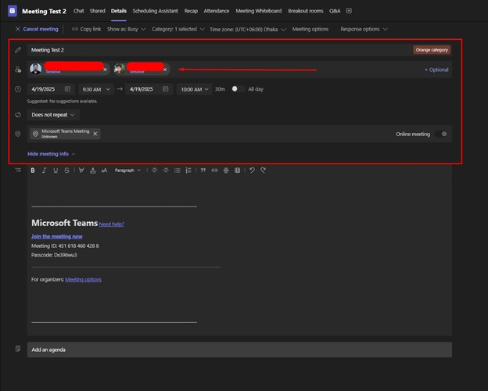488x391 pixels.
Task: Apply underline formatting
Action: pyautogui.click(x=56, y=170)
